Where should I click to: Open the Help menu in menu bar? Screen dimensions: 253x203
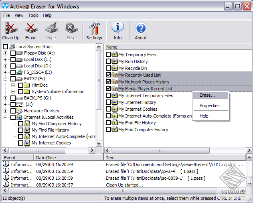coord(47,15)
